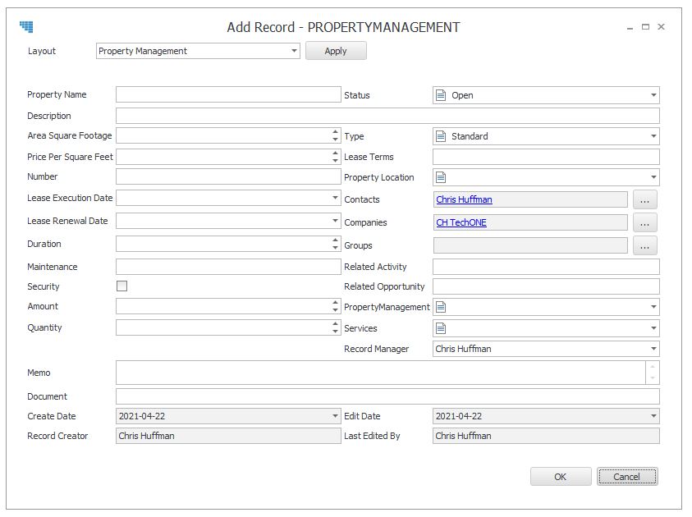The width and height of the screenshot is (692, 517).
Task: Open the Chris Huffman contact link
Action: [464, 200]
